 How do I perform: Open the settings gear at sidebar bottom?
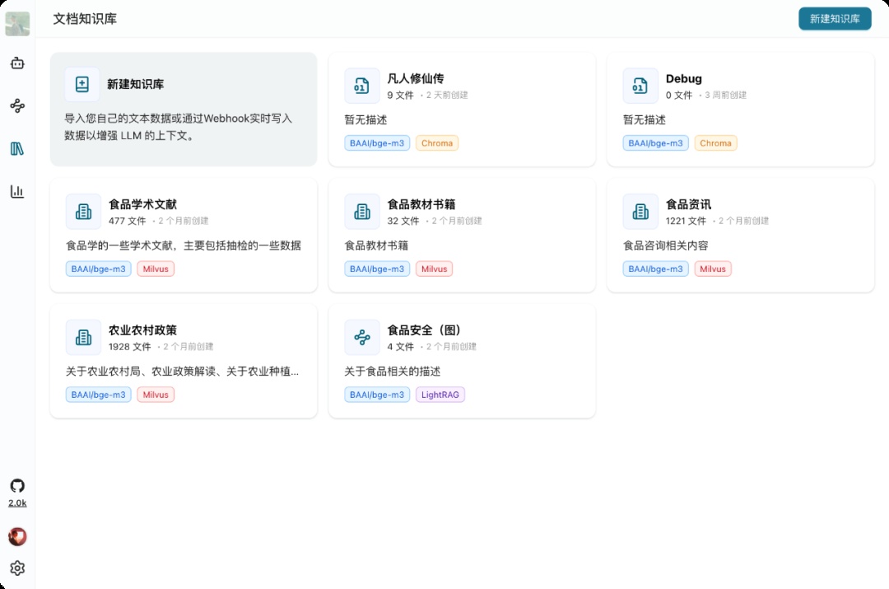pyautogui.click(x=17, y=568)
